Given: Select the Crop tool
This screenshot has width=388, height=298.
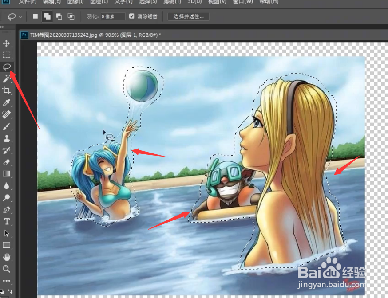Looking at the screenshot, I should 6,90.
